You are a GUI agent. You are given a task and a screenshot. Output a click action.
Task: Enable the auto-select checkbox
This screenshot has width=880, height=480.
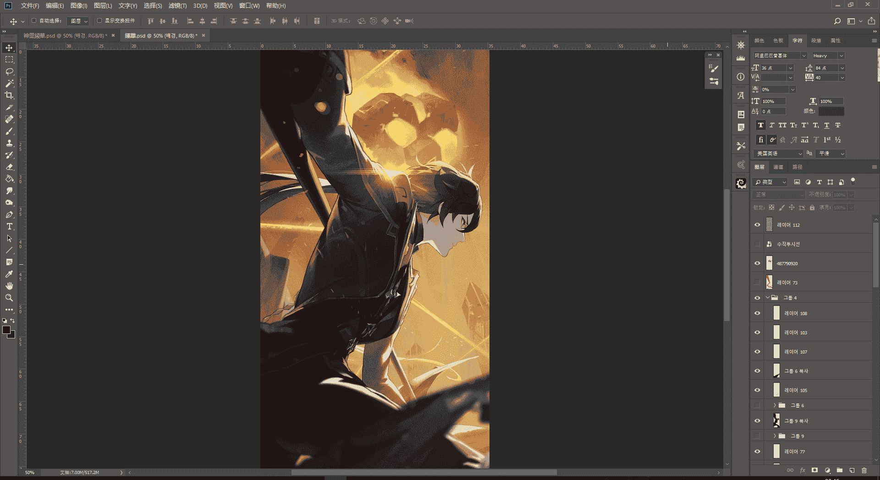click(34, 21)
